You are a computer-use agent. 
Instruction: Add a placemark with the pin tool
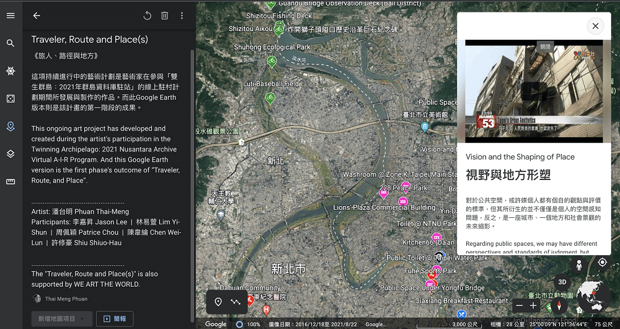point(218,302)
